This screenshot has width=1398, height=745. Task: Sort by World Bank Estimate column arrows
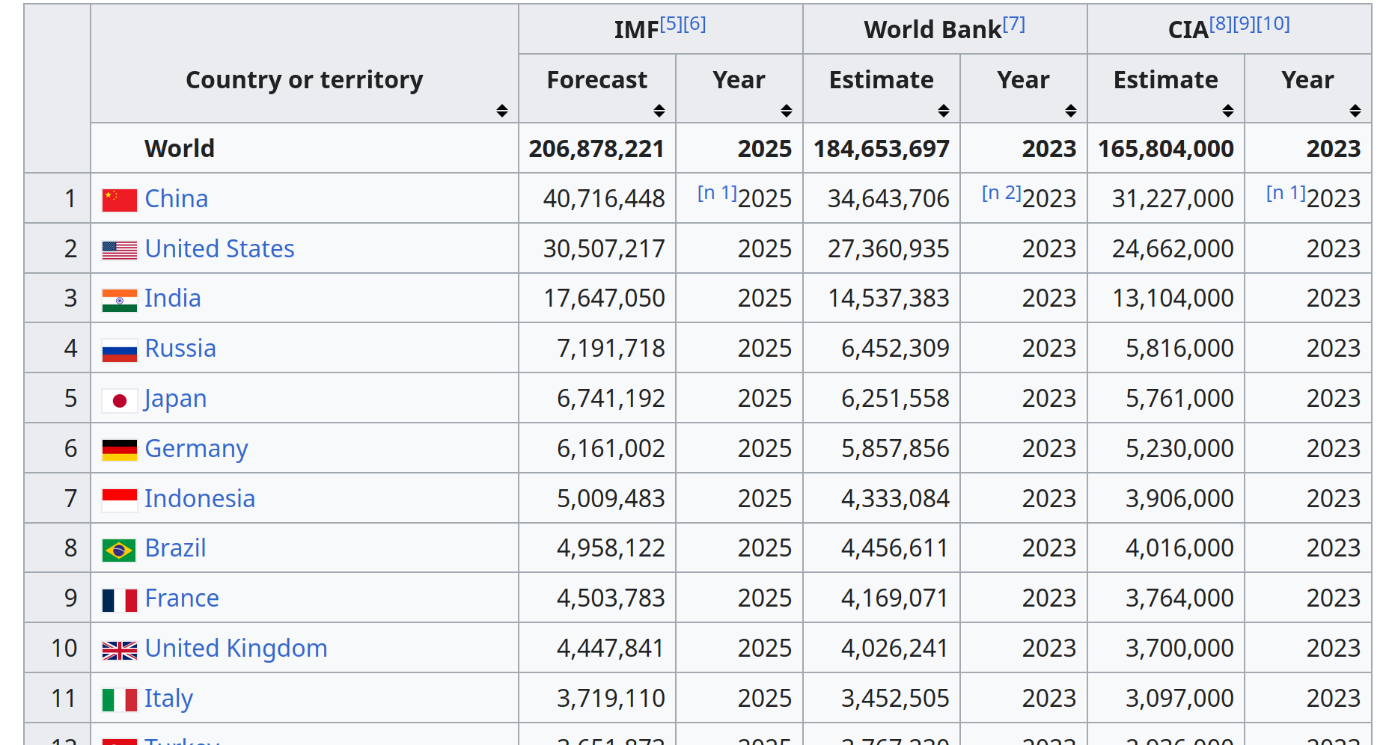click(x=943, y=111)
